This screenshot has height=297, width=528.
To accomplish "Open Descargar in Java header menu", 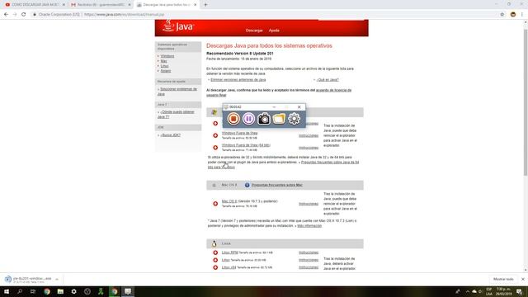I will pos(254,31).
